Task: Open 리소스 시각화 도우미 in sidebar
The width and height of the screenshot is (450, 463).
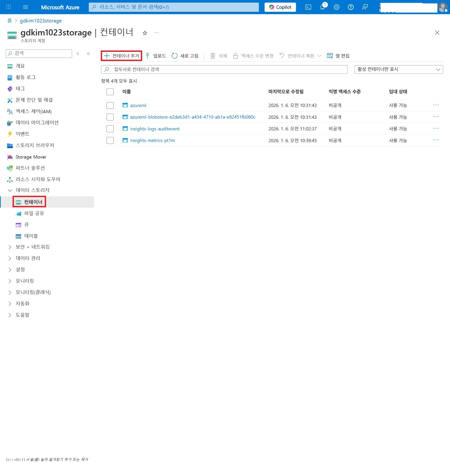Action: coord(38,180)
